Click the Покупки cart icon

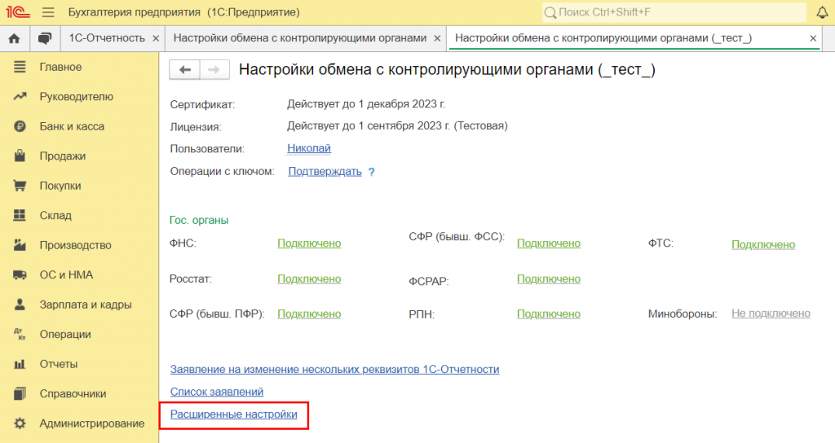click(x=20, y=186)
